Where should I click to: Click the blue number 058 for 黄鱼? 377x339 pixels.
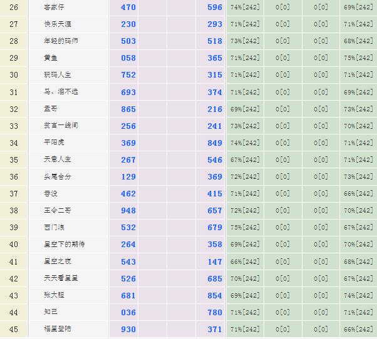click(x=128, y=58)
